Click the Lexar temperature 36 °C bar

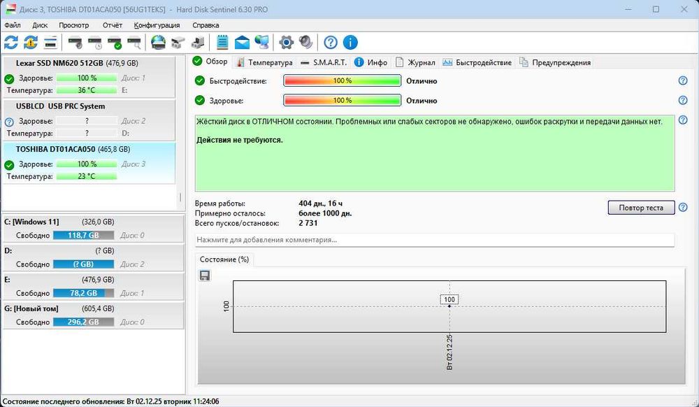[87, 90]
